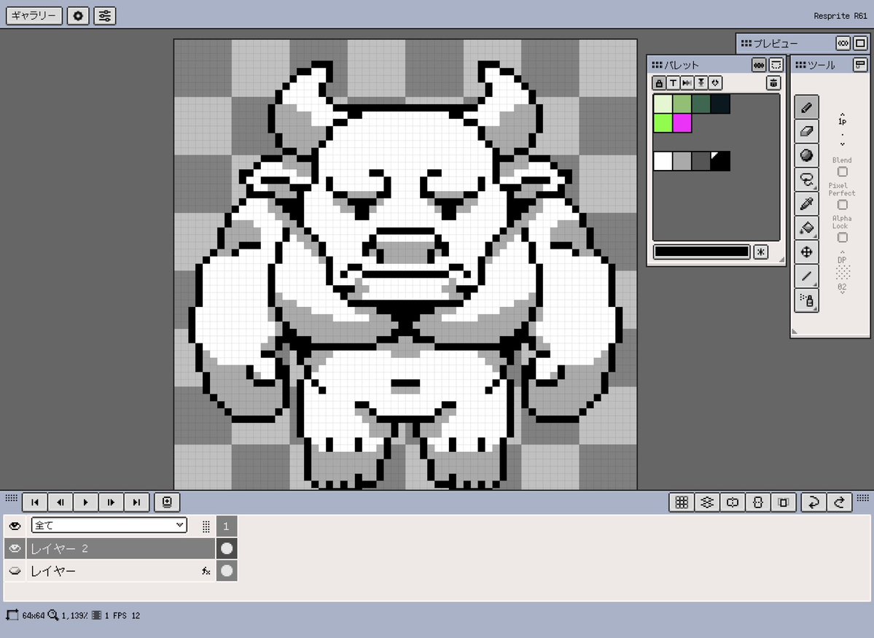Open the ツール panel layout button
The image size is (874, 638).
coord(860,65)
